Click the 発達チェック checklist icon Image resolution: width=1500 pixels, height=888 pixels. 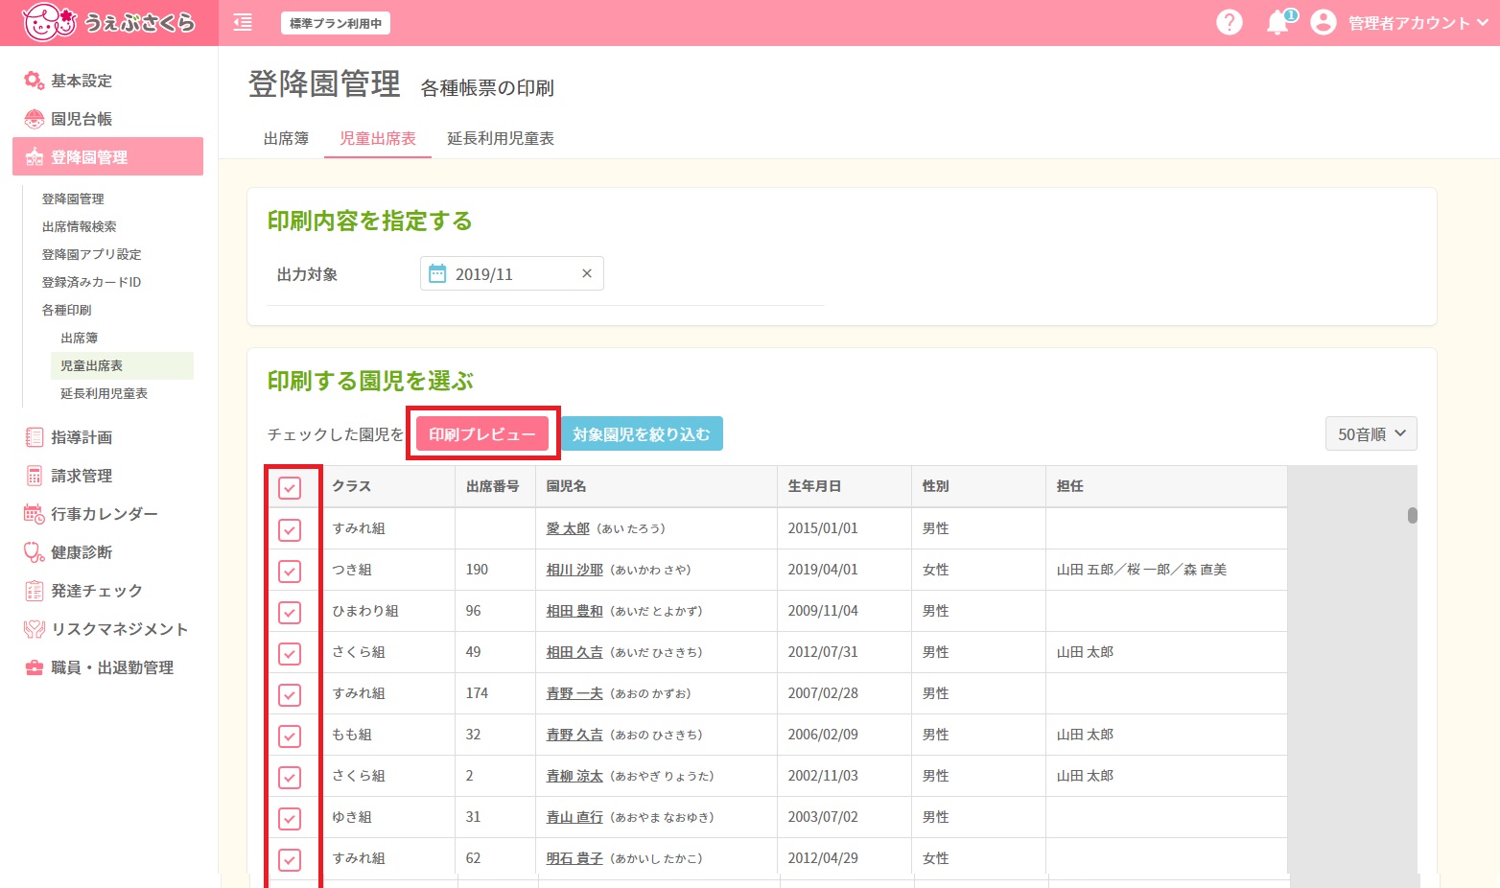pyautogui.click(x=35, y=591)
